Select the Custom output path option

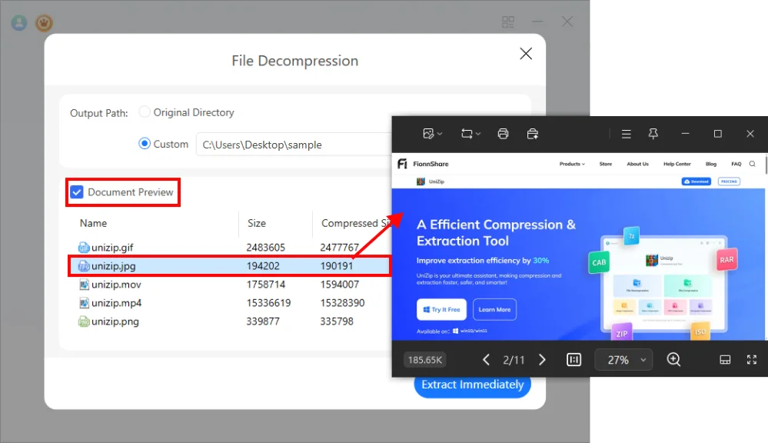pos(145,144)
